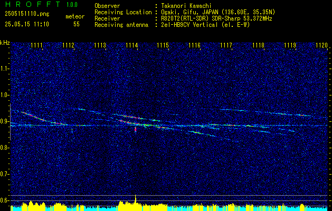Select observer name Takanori Kawachi

coord(186,6)
